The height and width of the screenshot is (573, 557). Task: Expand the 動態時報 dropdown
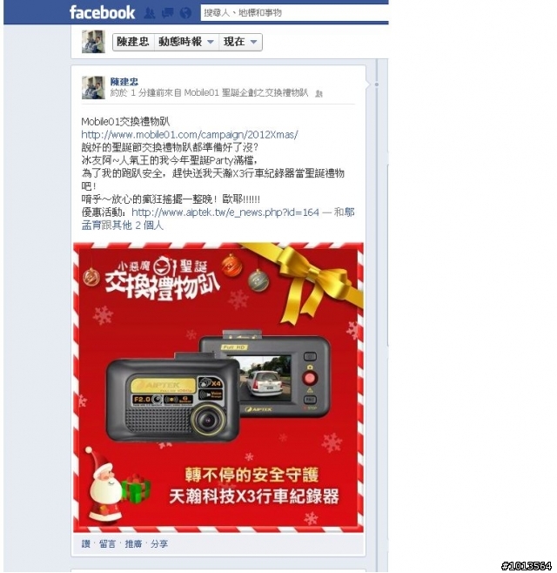coord(185,42)
